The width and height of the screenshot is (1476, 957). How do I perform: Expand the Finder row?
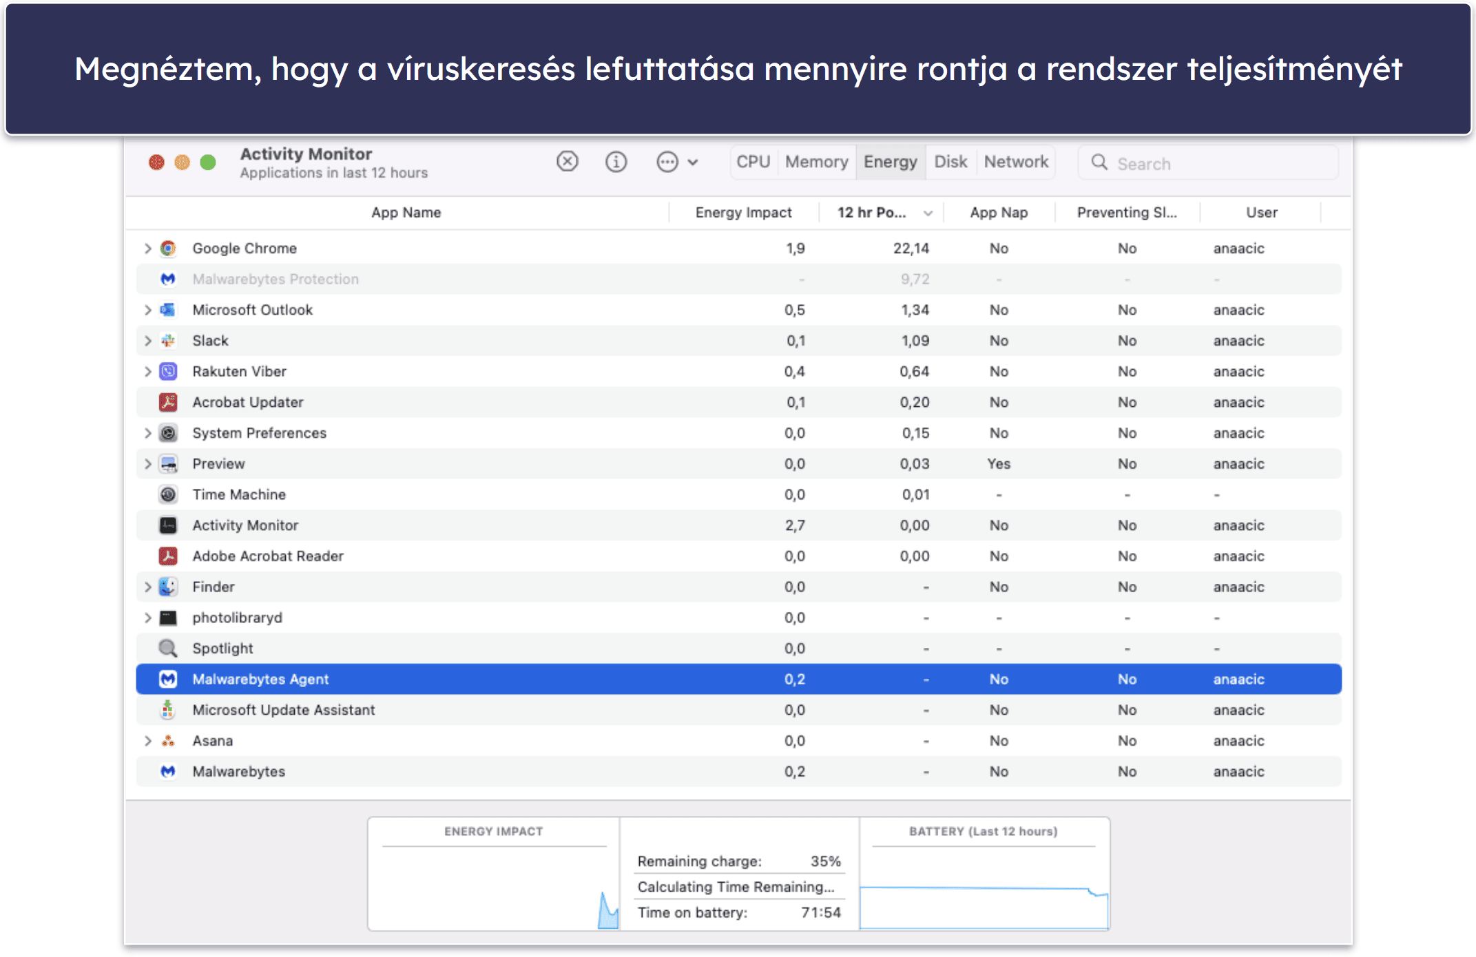pos(147,587)
